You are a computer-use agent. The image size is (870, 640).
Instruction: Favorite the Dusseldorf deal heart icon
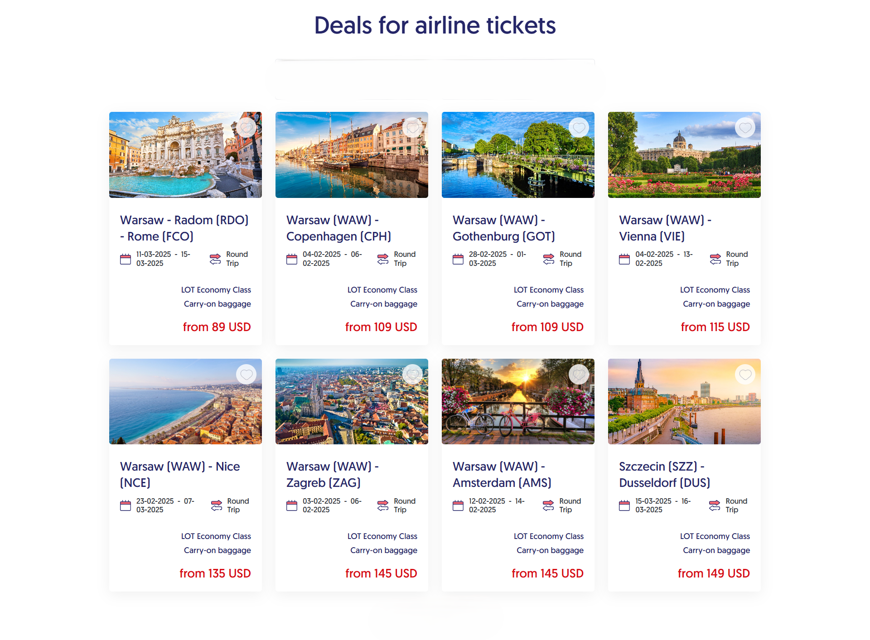[x=745, y=375]
